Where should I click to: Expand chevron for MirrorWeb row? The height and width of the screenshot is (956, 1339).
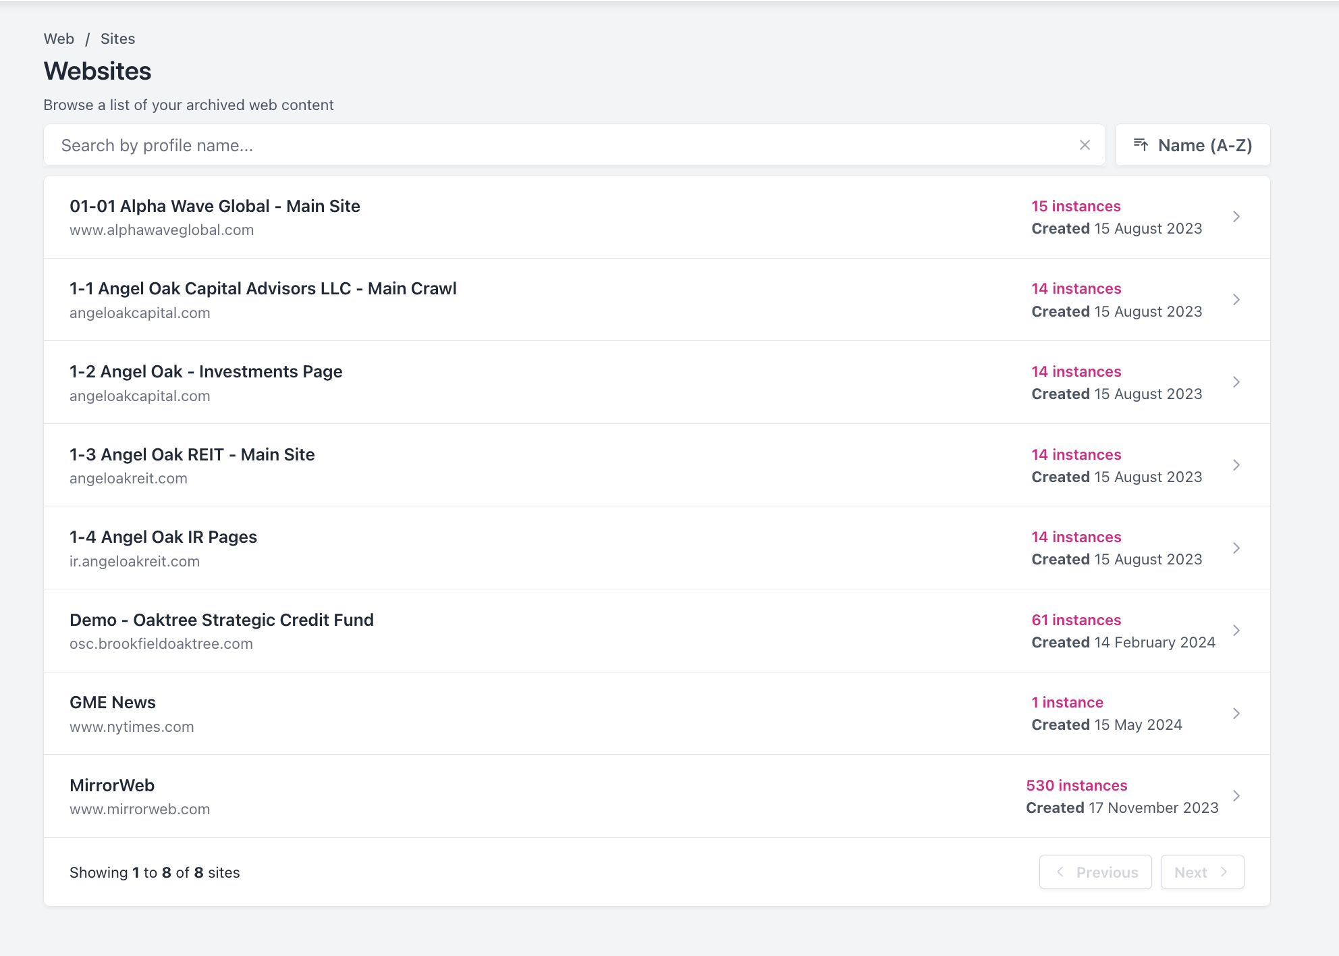click(1236, 796)
